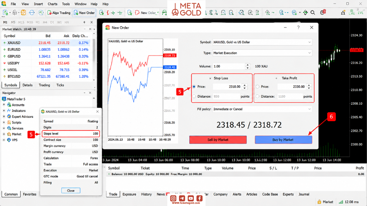Select the EURUSD row in Market Watch

click(46, 50)
